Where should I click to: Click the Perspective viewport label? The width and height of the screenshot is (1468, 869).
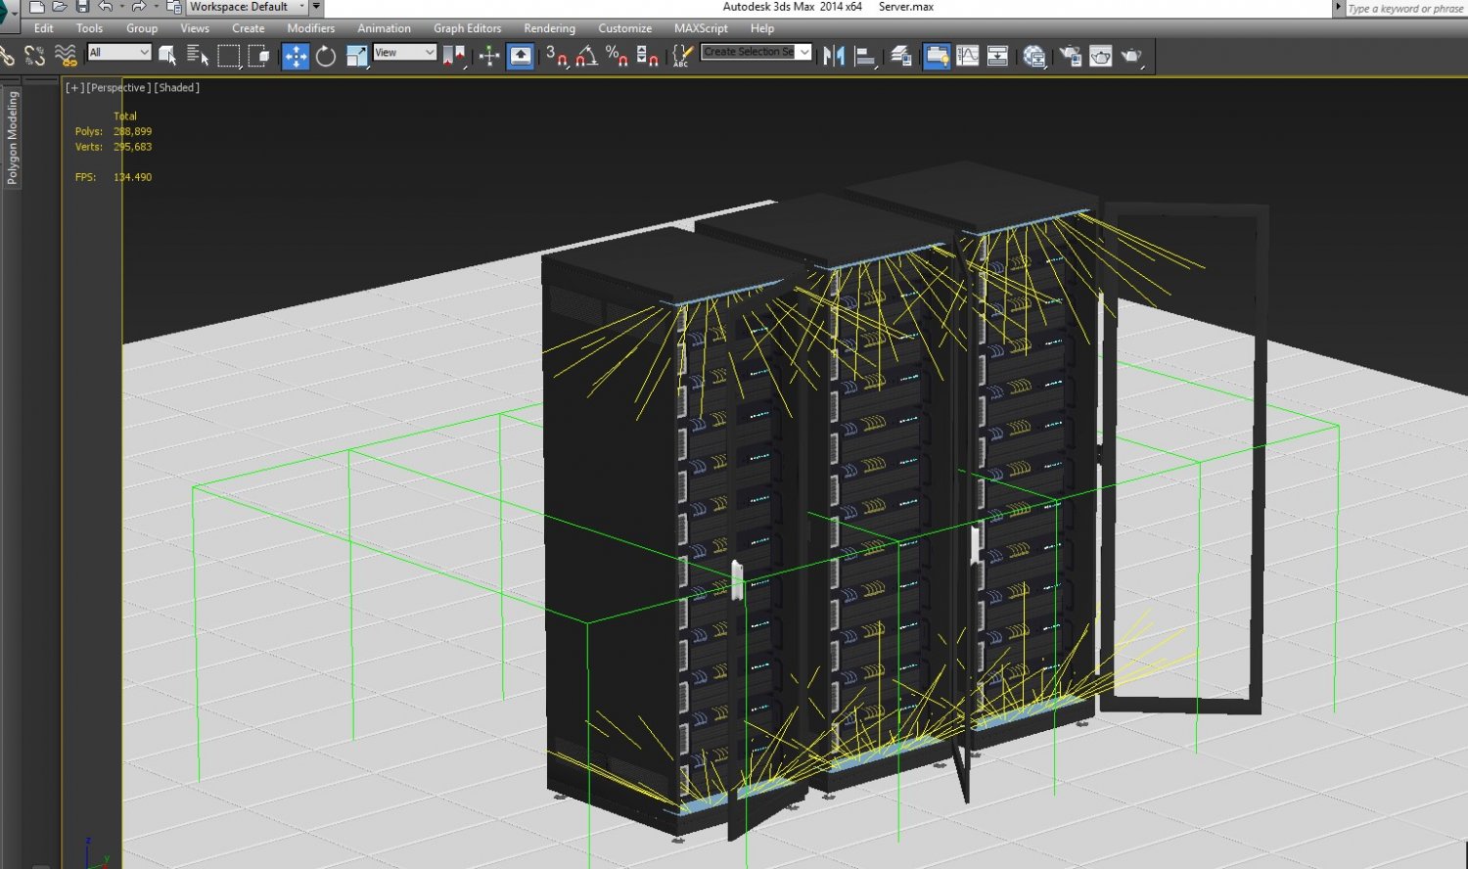(118, 88)
